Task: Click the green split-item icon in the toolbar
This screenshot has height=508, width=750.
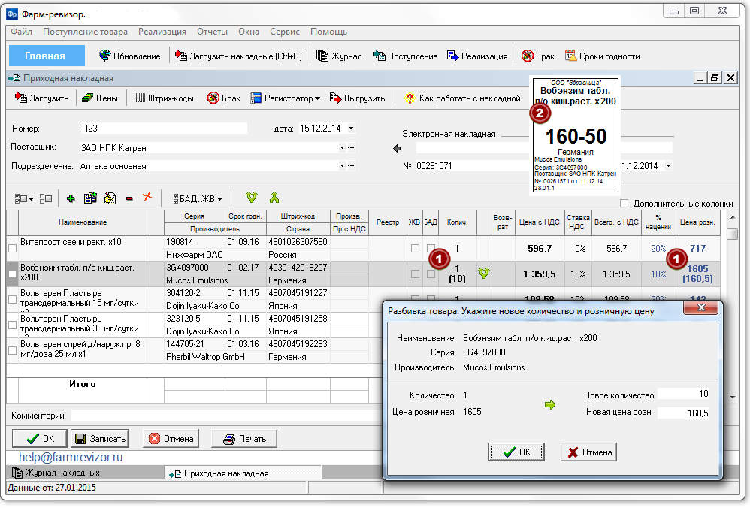Action: 252,197
